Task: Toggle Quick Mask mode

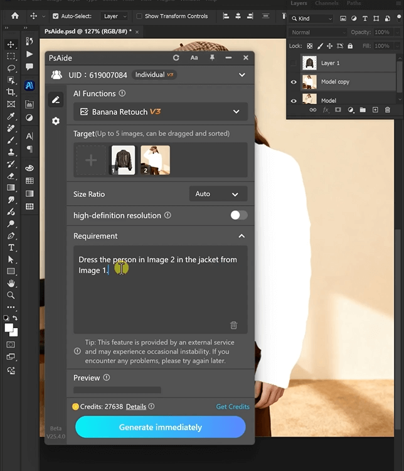Action: [11, 344]
